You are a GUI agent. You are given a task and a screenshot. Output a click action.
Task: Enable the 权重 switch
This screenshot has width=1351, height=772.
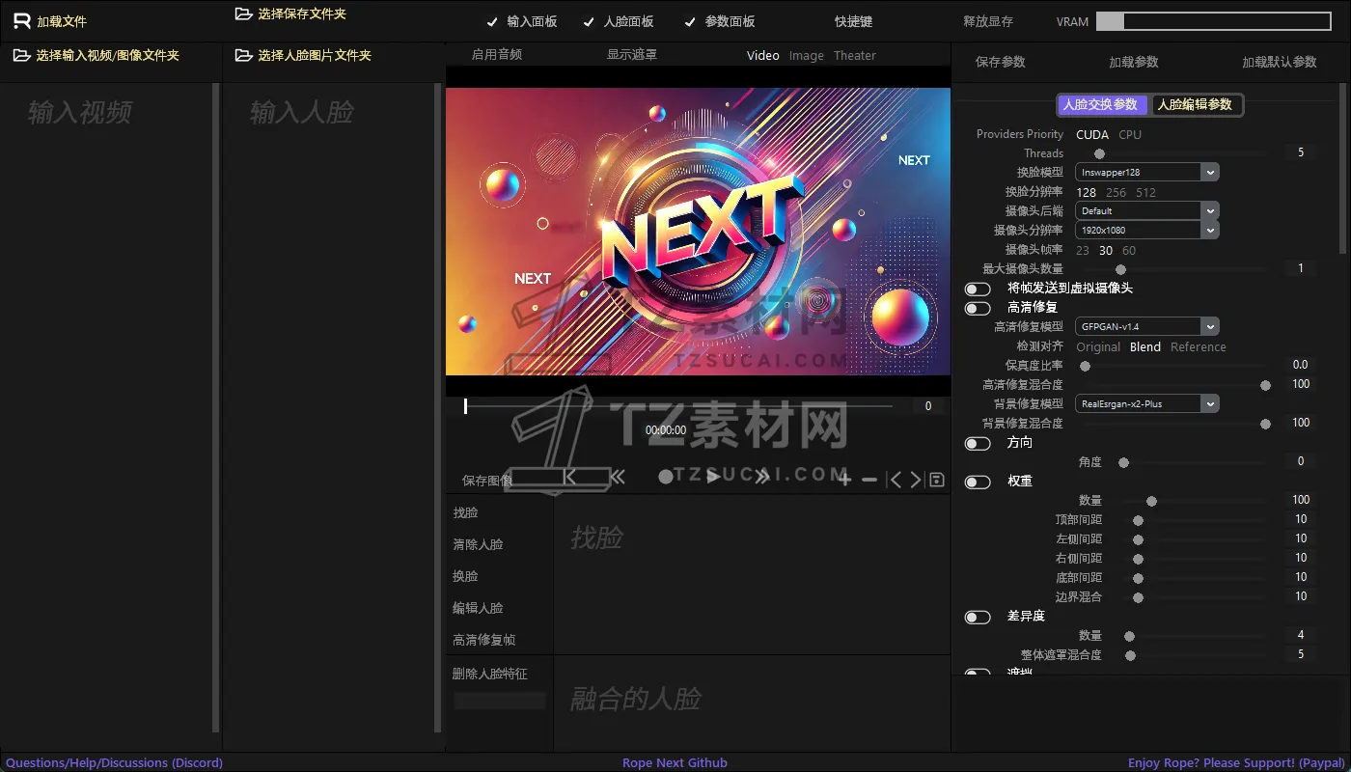tap(978, 482)
